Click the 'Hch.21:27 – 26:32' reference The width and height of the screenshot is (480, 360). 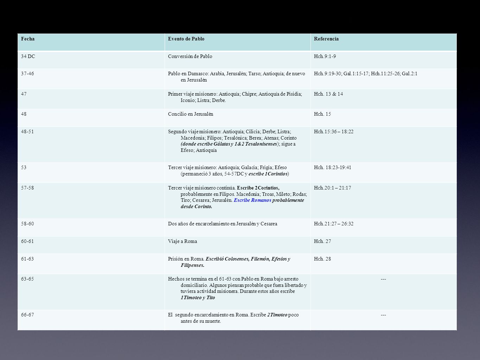tap(384, 227)
